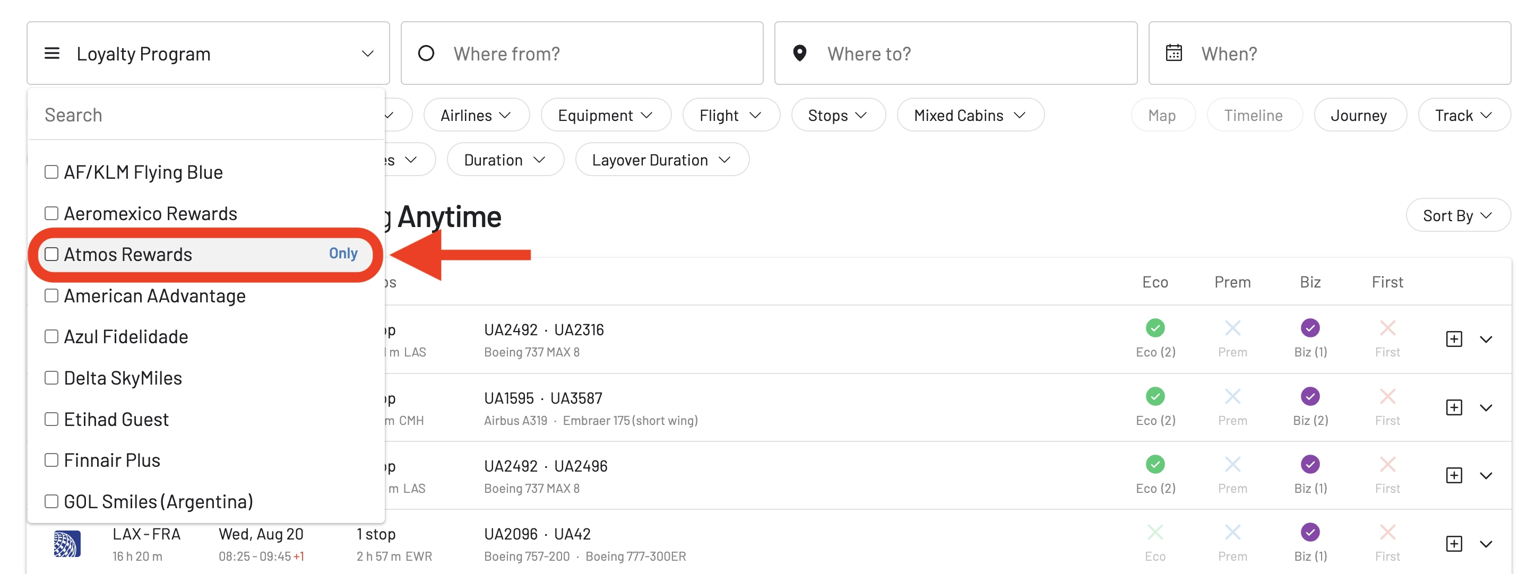Switch to the Timeline view
Image resolution: width=1536 pixels, height=574 pixels.
pos(1254,115)
